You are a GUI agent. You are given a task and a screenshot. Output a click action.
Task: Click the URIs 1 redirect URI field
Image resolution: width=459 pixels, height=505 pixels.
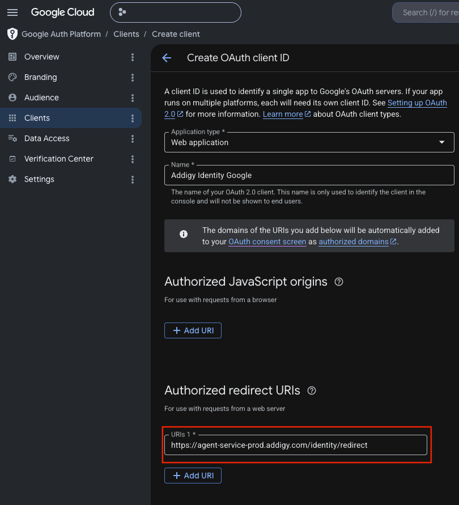(296, 445)
